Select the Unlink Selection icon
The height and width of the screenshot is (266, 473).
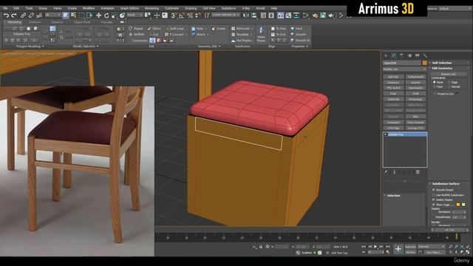tap(31, 15)
